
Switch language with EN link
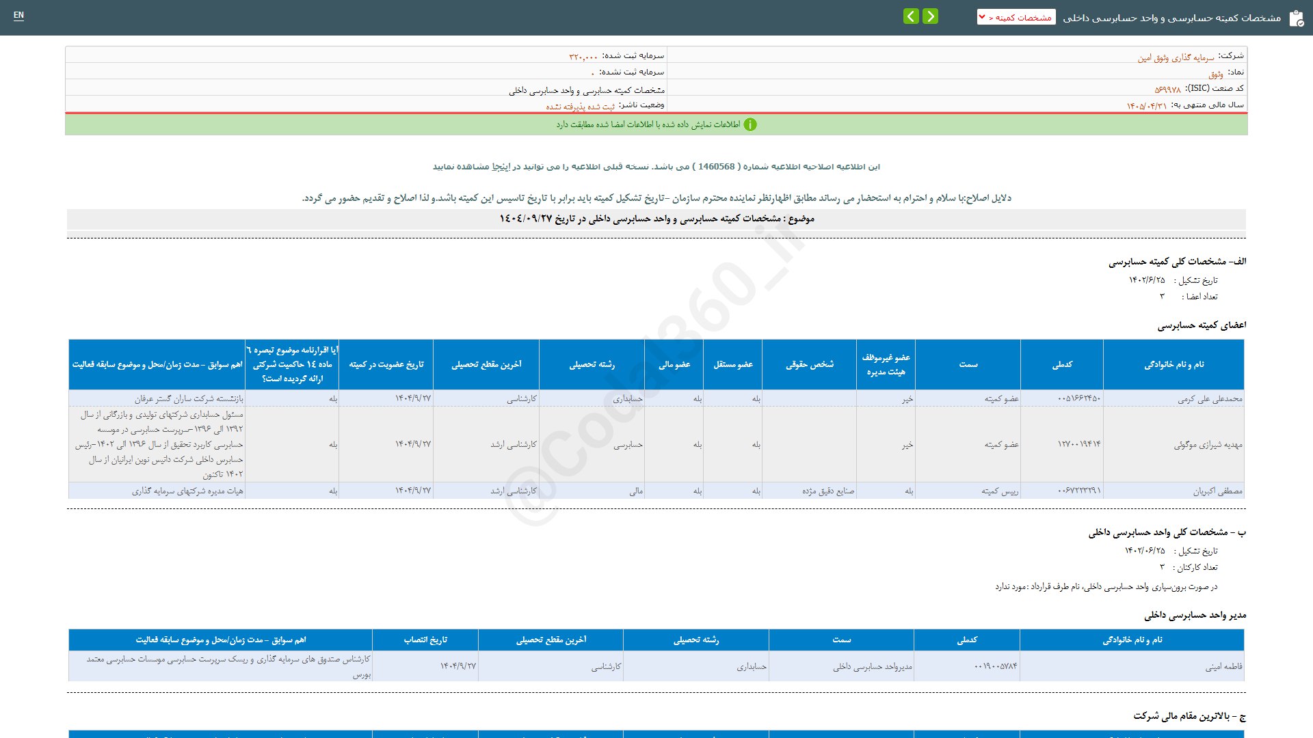[x=18, y=15]
